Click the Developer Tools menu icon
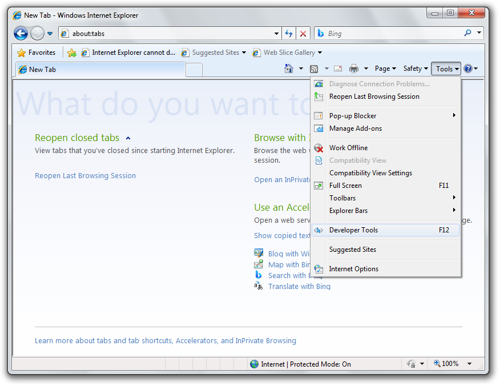Viewport: 500px width, 386px height. click(318, 230)
